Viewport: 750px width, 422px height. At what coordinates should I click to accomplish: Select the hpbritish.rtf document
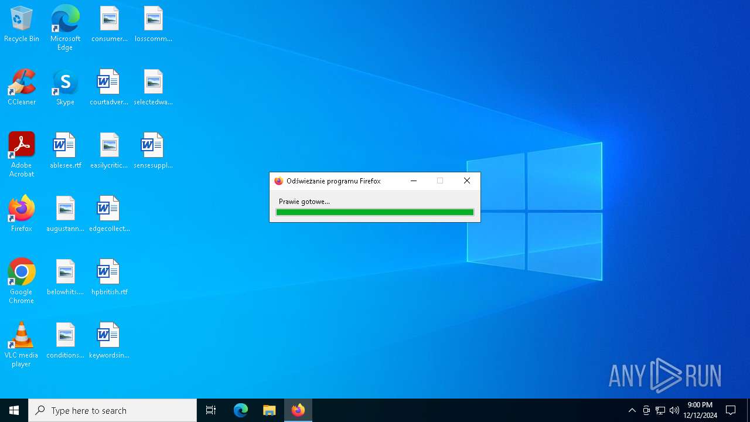coord(109,277)
